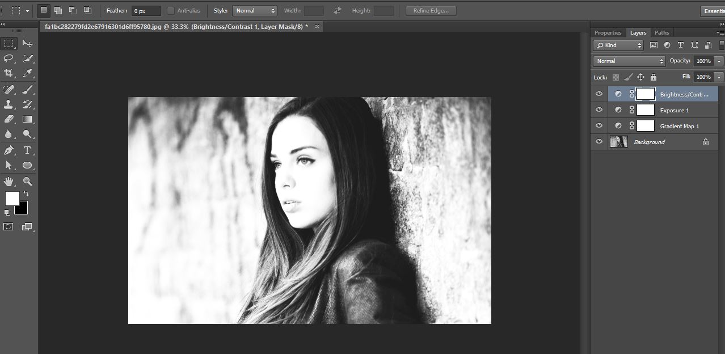Image resolution: width=725 pixels, height=354 pixels.
Task: Open the layer blend mode dropdown
Action: pyautogui.click(x=629, y=61)
